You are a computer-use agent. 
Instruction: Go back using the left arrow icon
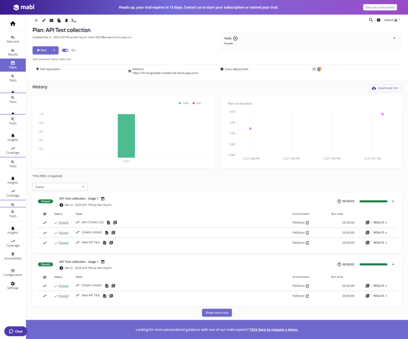click(x=37, y=20)
